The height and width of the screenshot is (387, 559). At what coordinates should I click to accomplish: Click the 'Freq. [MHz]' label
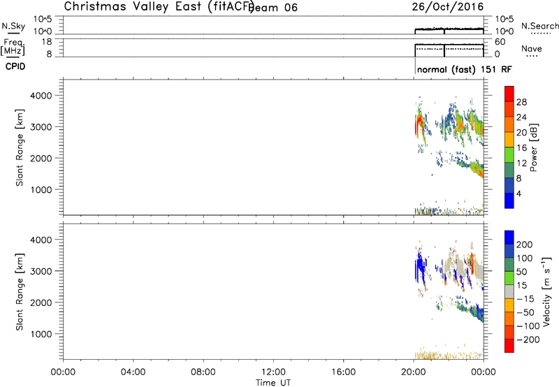[x=13, y=47]
